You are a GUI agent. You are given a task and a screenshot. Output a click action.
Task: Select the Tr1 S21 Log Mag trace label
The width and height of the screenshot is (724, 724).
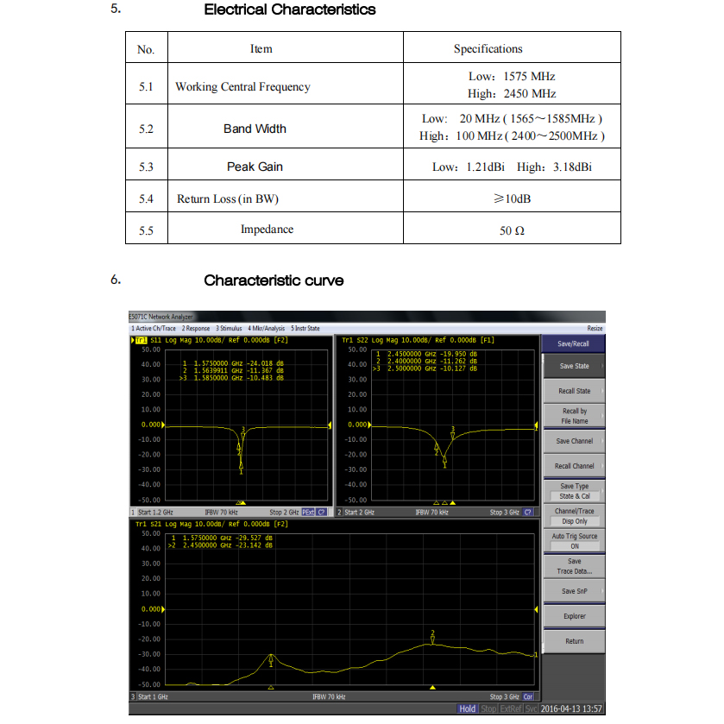[x=211, y=524]
